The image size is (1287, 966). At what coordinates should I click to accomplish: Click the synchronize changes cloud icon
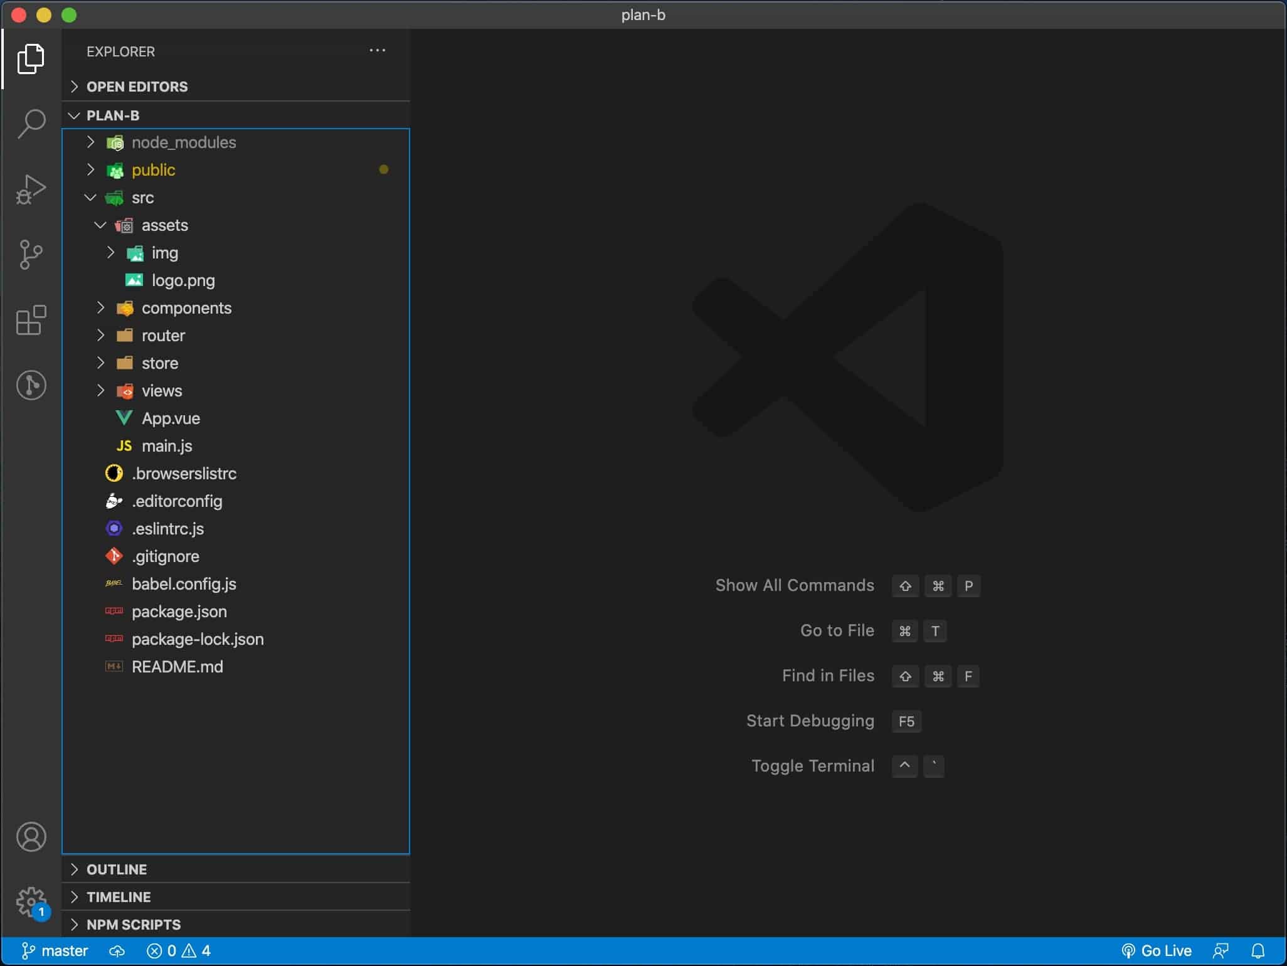(x=117, y=951)
